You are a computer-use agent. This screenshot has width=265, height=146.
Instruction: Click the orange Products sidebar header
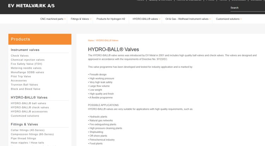pyautogui.click(x=40, y=39)
